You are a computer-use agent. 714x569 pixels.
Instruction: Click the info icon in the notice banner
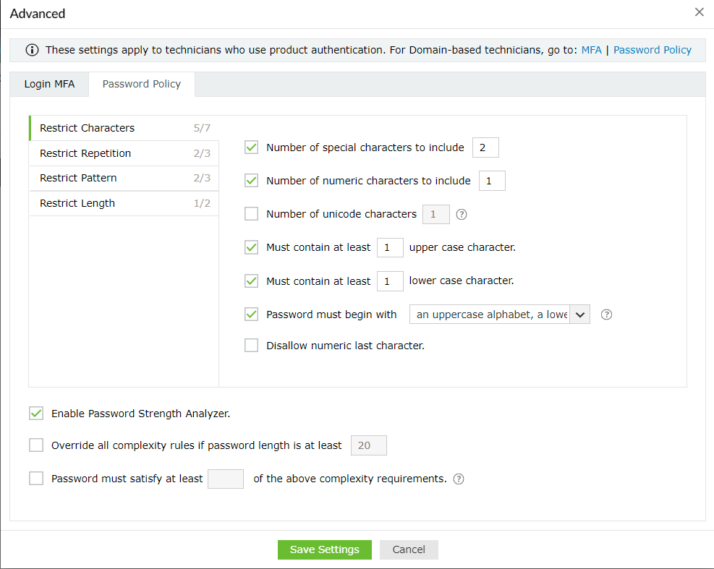tap(33, 50)
